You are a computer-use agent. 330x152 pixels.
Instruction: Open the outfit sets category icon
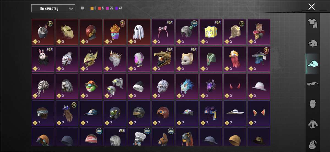[x=313, y=24]
